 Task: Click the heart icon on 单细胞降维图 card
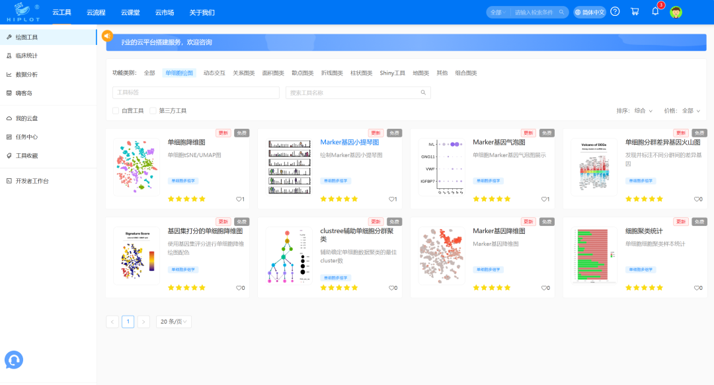click(239, 199)
